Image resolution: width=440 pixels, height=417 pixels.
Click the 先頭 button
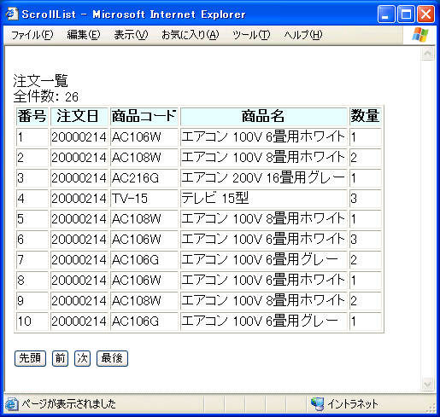tap(30, 358)
